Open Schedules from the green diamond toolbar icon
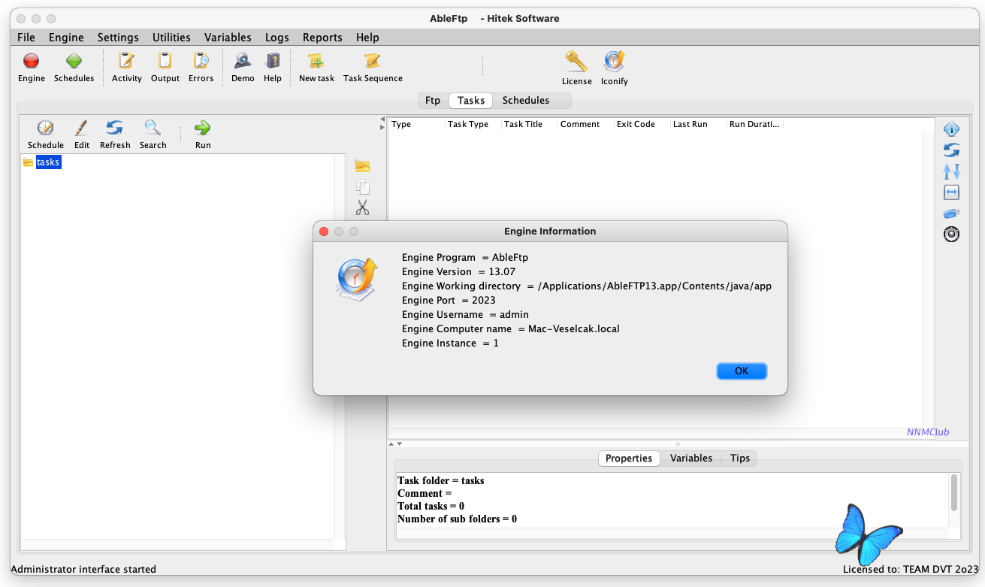This screenshot has width=985, height=587. (74, 62)
